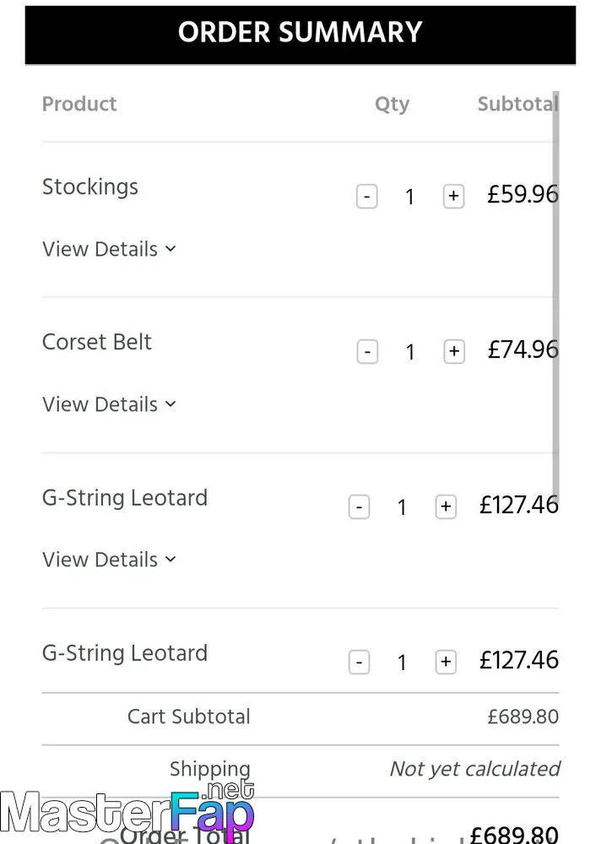The width and height of the screenshot is (601, 844).
Task: Click minus for first G-String Leotard
Action: (x=360, y=507)
